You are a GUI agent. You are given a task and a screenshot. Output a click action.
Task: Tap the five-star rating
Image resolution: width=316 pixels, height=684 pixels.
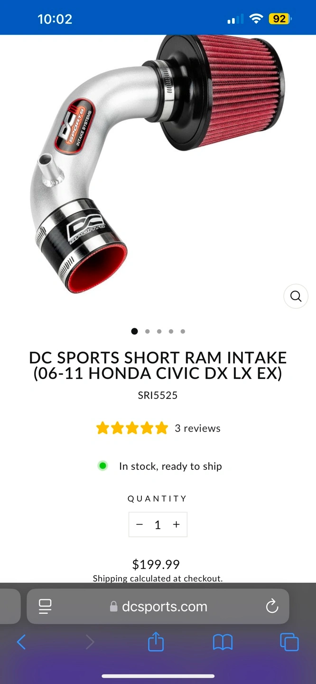tap(132, 428)
